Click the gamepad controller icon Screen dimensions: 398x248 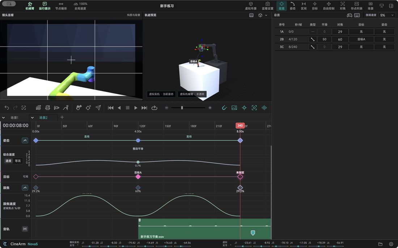350,15
